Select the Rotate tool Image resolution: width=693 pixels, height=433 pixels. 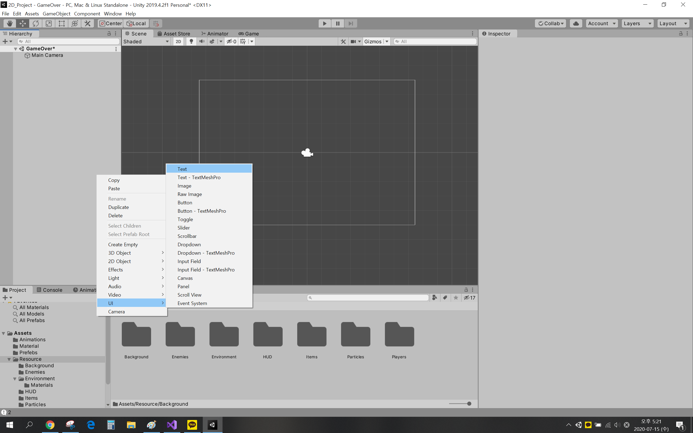35,24
